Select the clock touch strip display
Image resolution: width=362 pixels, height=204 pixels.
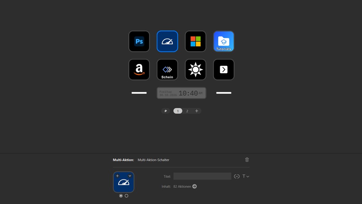[181, 93]
